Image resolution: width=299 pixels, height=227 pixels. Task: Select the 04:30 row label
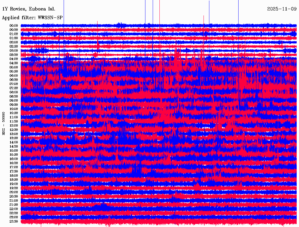[x=13, y=63]
